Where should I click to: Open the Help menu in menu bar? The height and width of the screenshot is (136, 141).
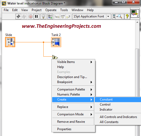[x=90, y=10]
